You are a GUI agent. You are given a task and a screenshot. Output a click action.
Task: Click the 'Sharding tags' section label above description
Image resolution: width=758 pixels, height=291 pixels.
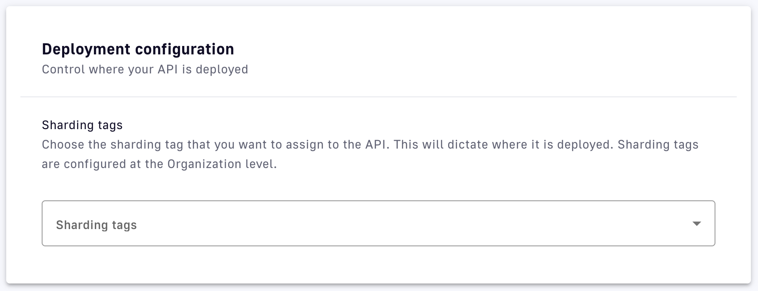(x=82, y=125)
